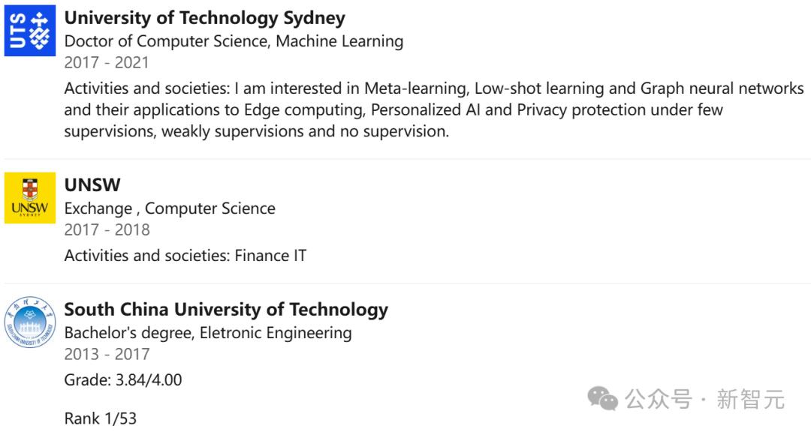Click Bachelor's degree, Eletronic Engineering line
Viewport: 811px width, 432px height.
point(208,333)
